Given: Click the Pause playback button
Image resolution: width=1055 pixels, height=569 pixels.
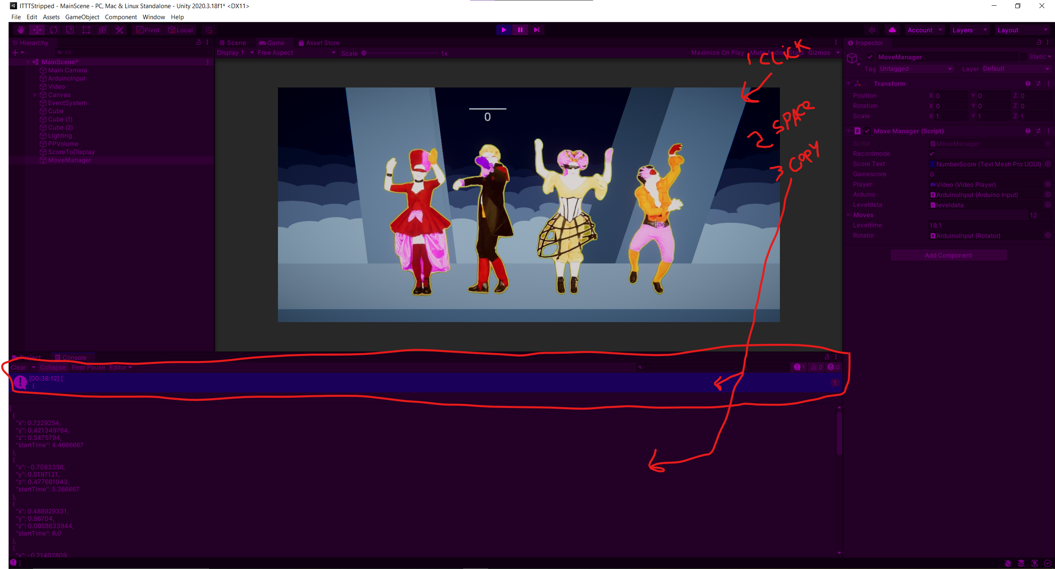Looking at the screenshot, I should coord(520,30).
